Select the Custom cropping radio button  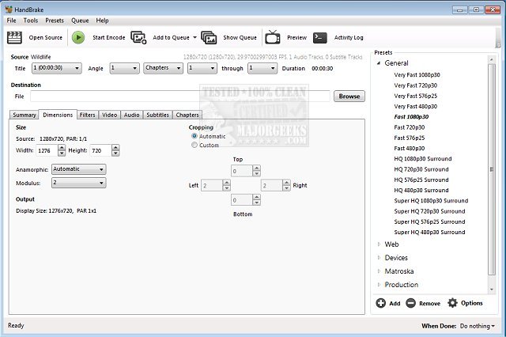tap(194, 145)
